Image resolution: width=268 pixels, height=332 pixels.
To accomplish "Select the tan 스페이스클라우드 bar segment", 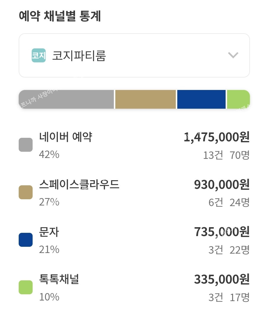I will tap(146, 99).
